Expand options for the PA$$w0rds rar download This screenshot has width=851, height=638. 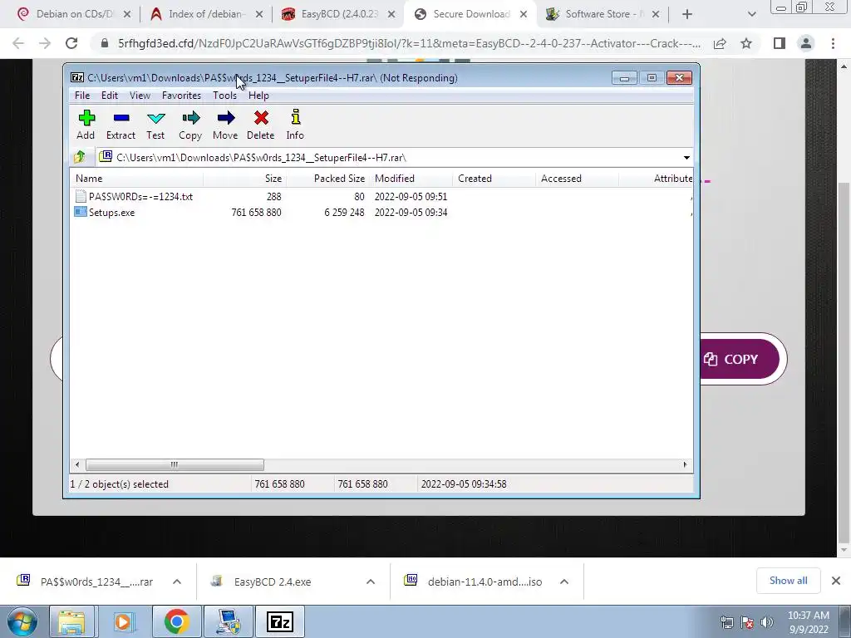tap(177, 582)
